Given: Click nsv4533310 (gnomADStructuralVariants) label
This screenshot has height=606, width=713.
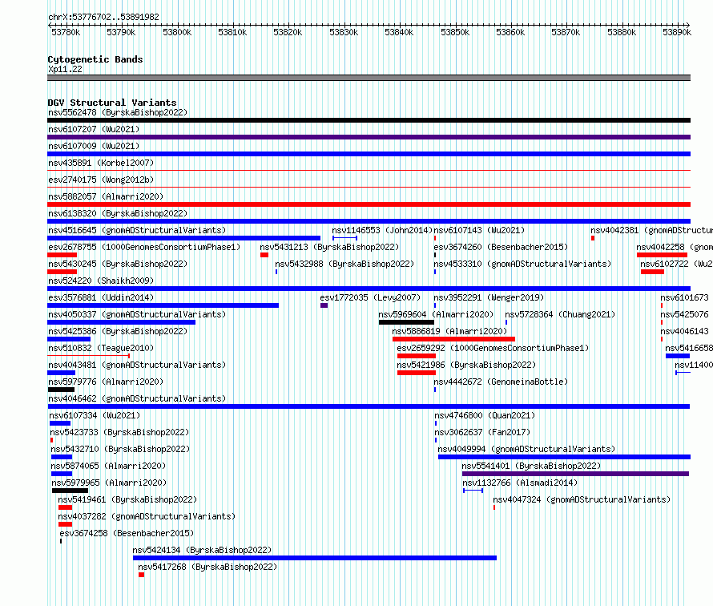Looking at the screenshot, I should (522, 264).
